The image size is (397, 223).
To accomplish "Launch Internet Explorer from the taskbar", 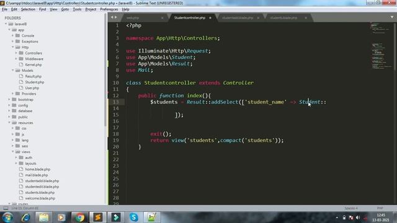I will click(x=26, y=217).
